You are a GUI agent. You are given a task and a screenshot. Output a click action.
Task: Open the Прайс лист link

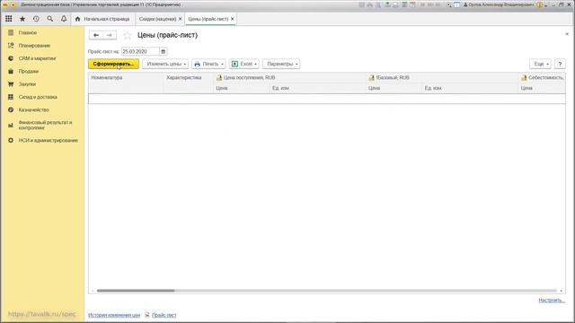164,315
